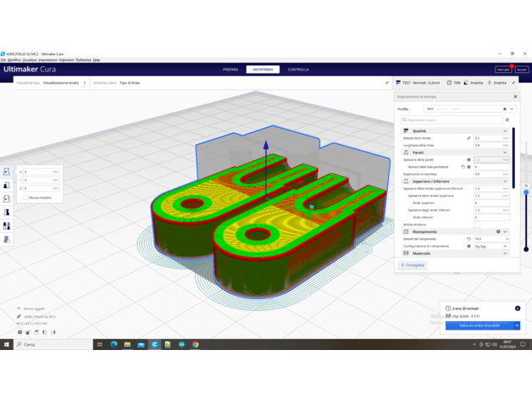Open Configurazione di riempimento dropdown
Screen dimensions: 532x400
pyautogui.click(x=491, y=246)
